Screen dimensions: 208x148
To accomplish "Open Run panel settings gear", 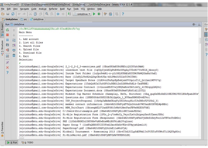I will click(194, 25).
